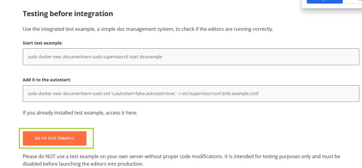Viewport: 362px width, 168px height.
Task: Click the 'Testing before integration' heading
Action: [68, 14]
